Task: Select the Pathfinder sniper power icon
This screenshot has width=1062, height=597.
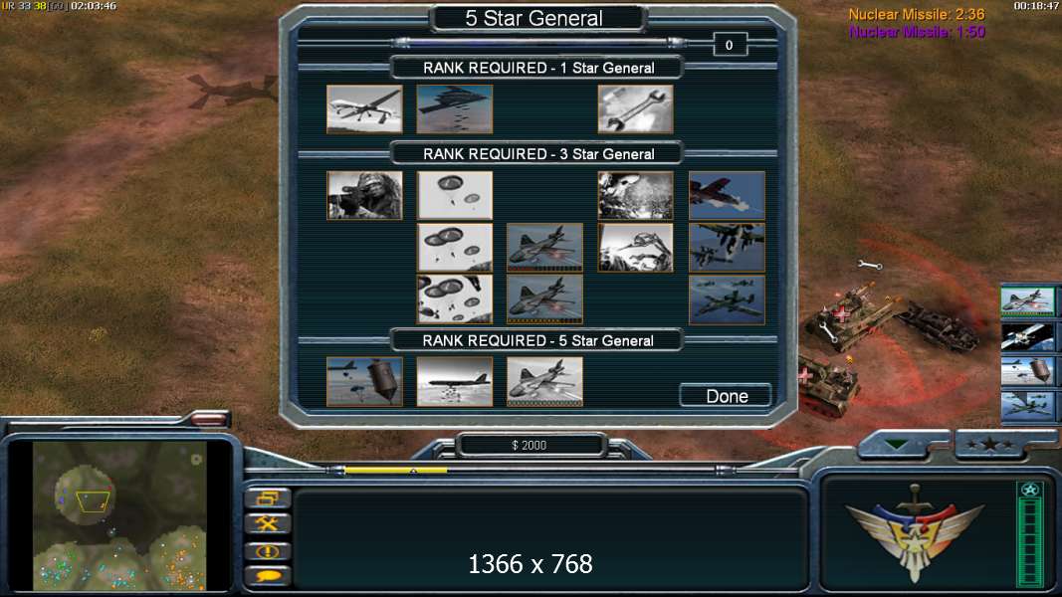Action: click(364, 196)
